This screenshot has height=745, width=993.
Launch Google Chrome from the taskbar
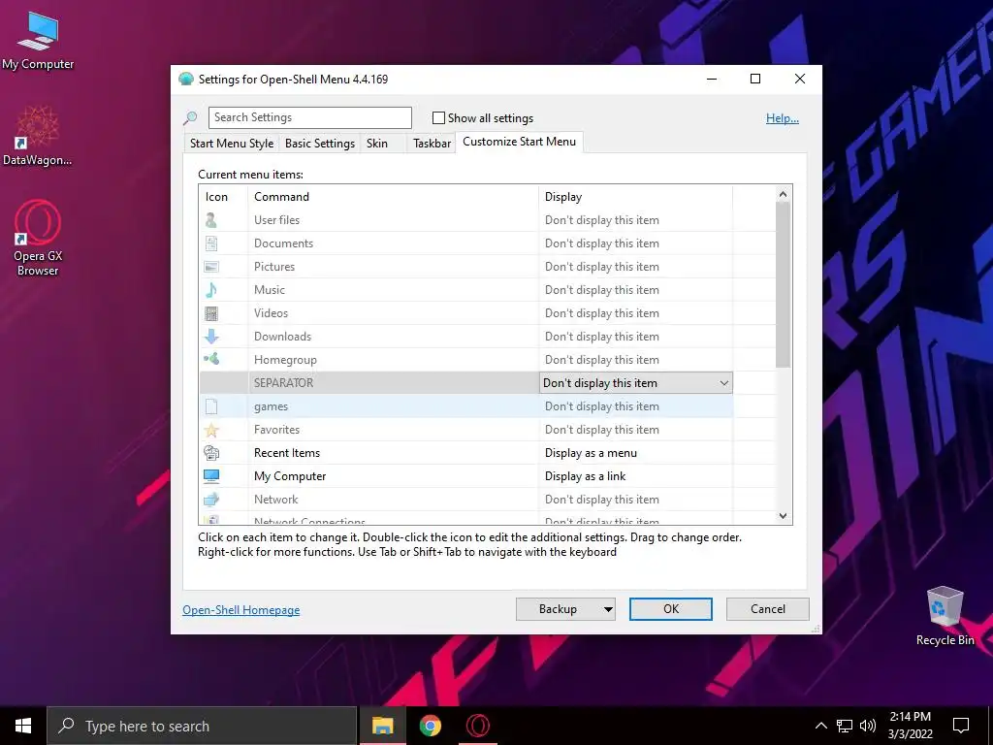430,726
